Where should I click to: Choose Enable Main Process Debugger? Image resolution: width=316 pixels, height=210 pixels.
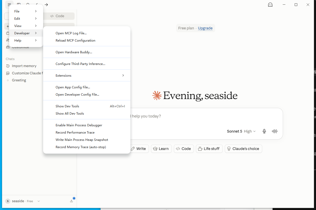click(87, 125)
